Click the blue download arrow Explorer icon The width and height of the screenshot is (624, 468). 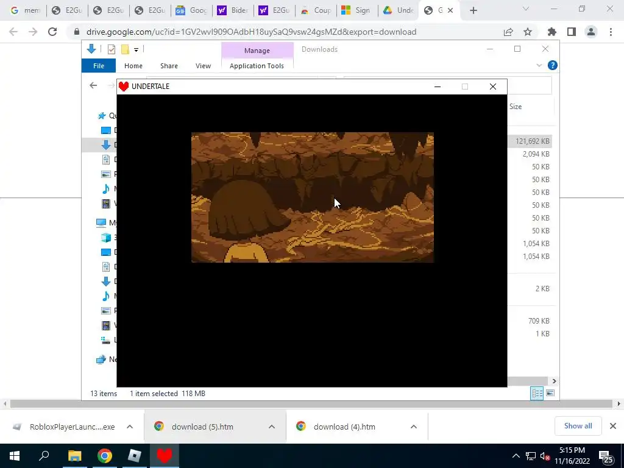91,49
